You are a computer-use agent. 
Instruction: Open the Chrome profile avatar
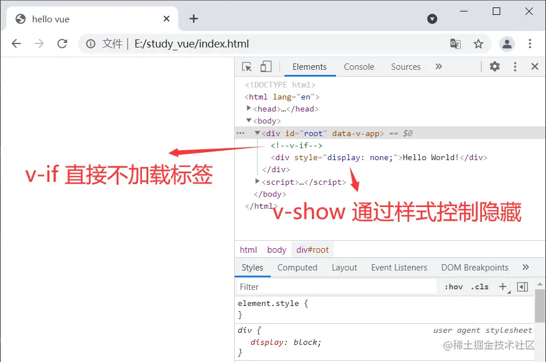coord(507,43)
